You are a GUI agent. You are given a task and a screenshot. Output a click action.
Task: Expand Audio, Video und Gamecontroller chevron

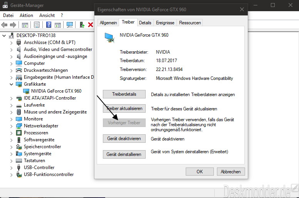[x=12, y=50]
